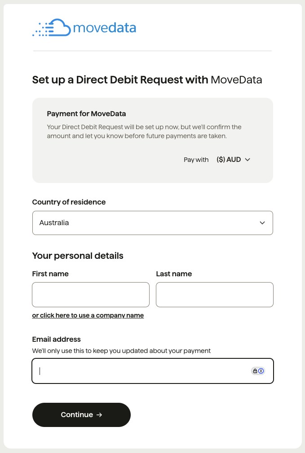
Task: Click the 'Email address' field label
Action: coord(57,340)
